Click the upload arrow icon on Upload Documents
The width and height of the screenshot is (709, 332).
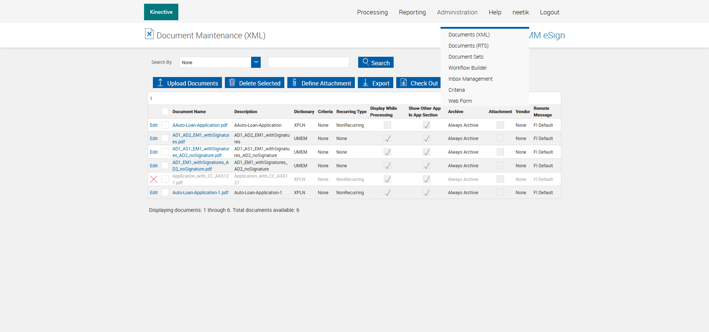tap(160, 83)
